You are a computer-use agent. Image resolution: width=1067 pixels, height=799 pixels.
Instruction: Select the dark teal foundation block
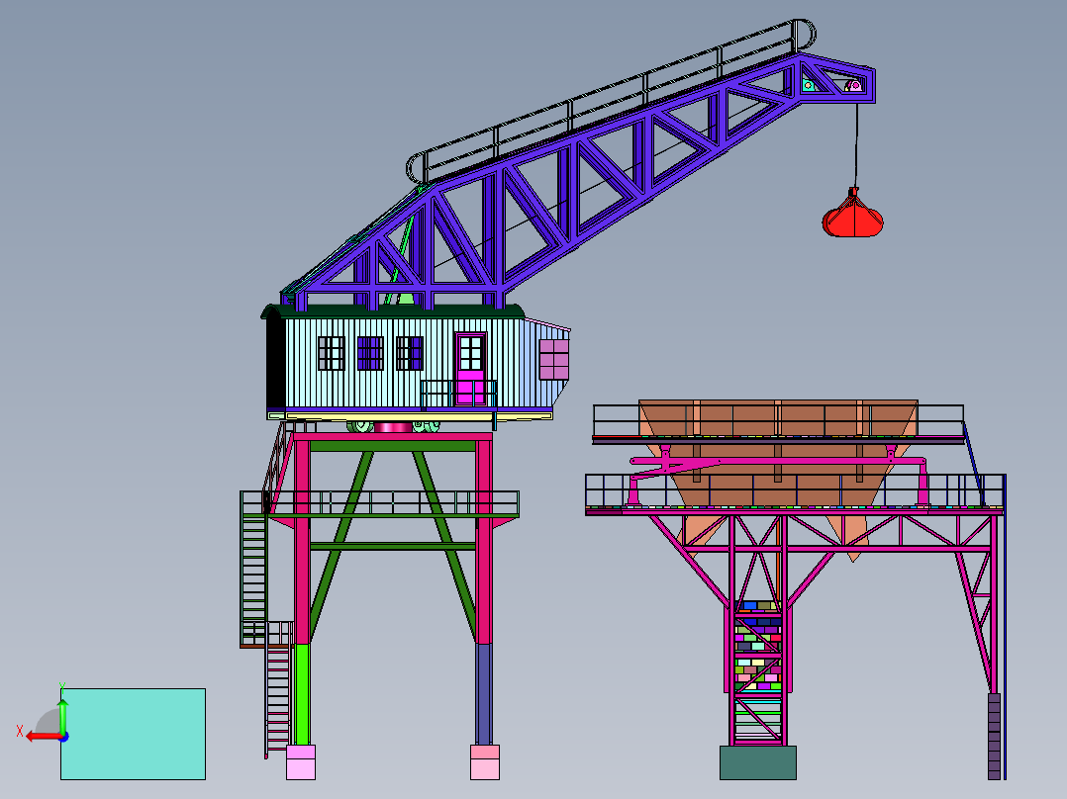(758, 763)
